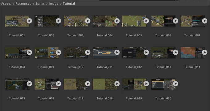Select the Tutorial_018 sprite thumbnail
The width and height of the screenshot is (210, 111).
tap(105, 84)
